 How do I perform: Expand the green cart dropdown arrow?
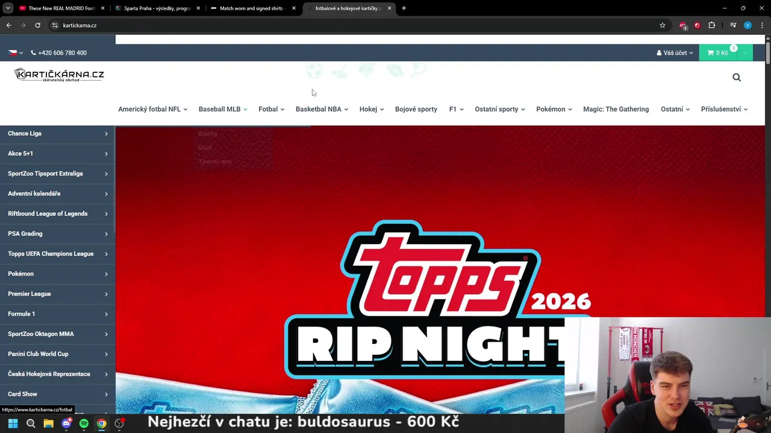click(744, 53)
